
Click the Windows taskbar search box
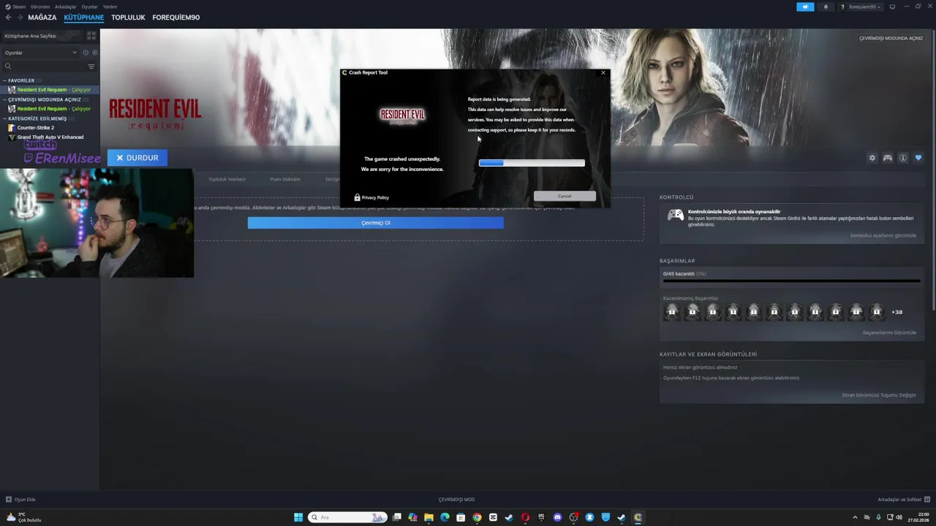[347, 517]
